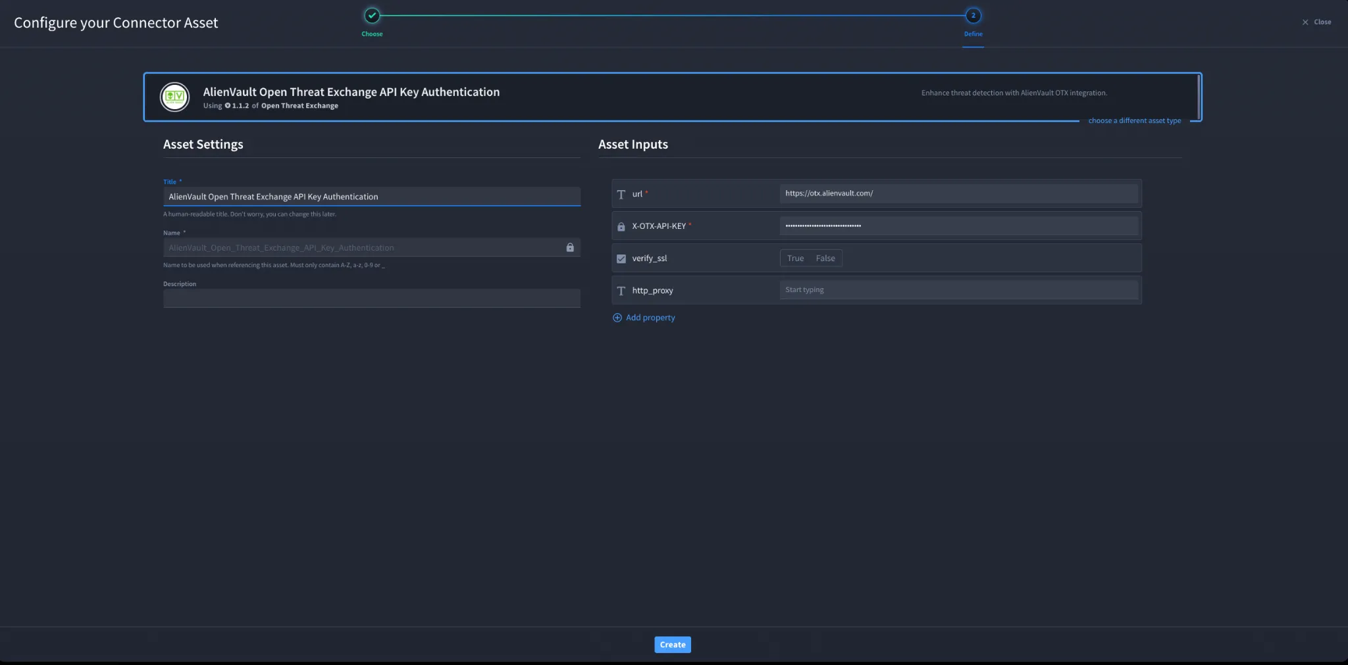Image resolution: width=1348 pixels, height=665 pixels.
Task: Click the text type icon beside http_proxy
Action: [621, 291]
